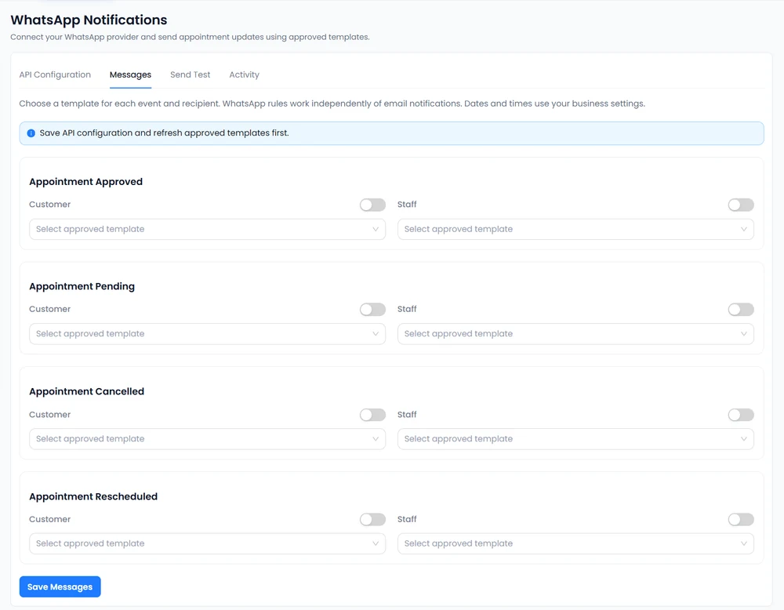Viewport: 784px width, 610px height.
Task: Click the Customer label under Appointment Cancelled
Action: tap(49, 415)
